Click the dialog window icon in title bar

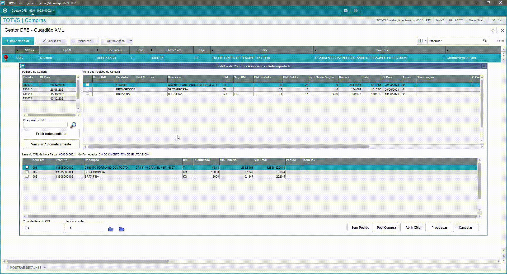tap(23, 66)
